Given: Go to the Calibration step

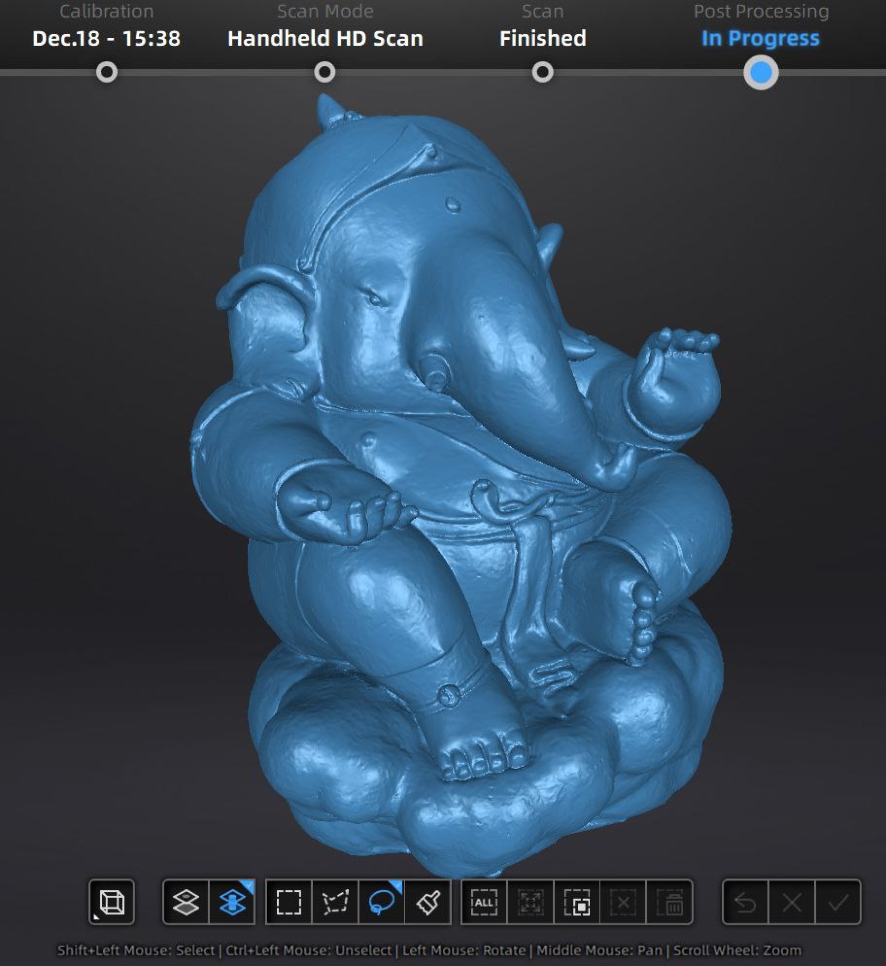Looking at the screenshot, I should 107,72.
